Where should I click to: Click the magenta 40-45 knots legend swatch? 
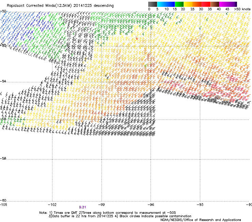[223, 4]
